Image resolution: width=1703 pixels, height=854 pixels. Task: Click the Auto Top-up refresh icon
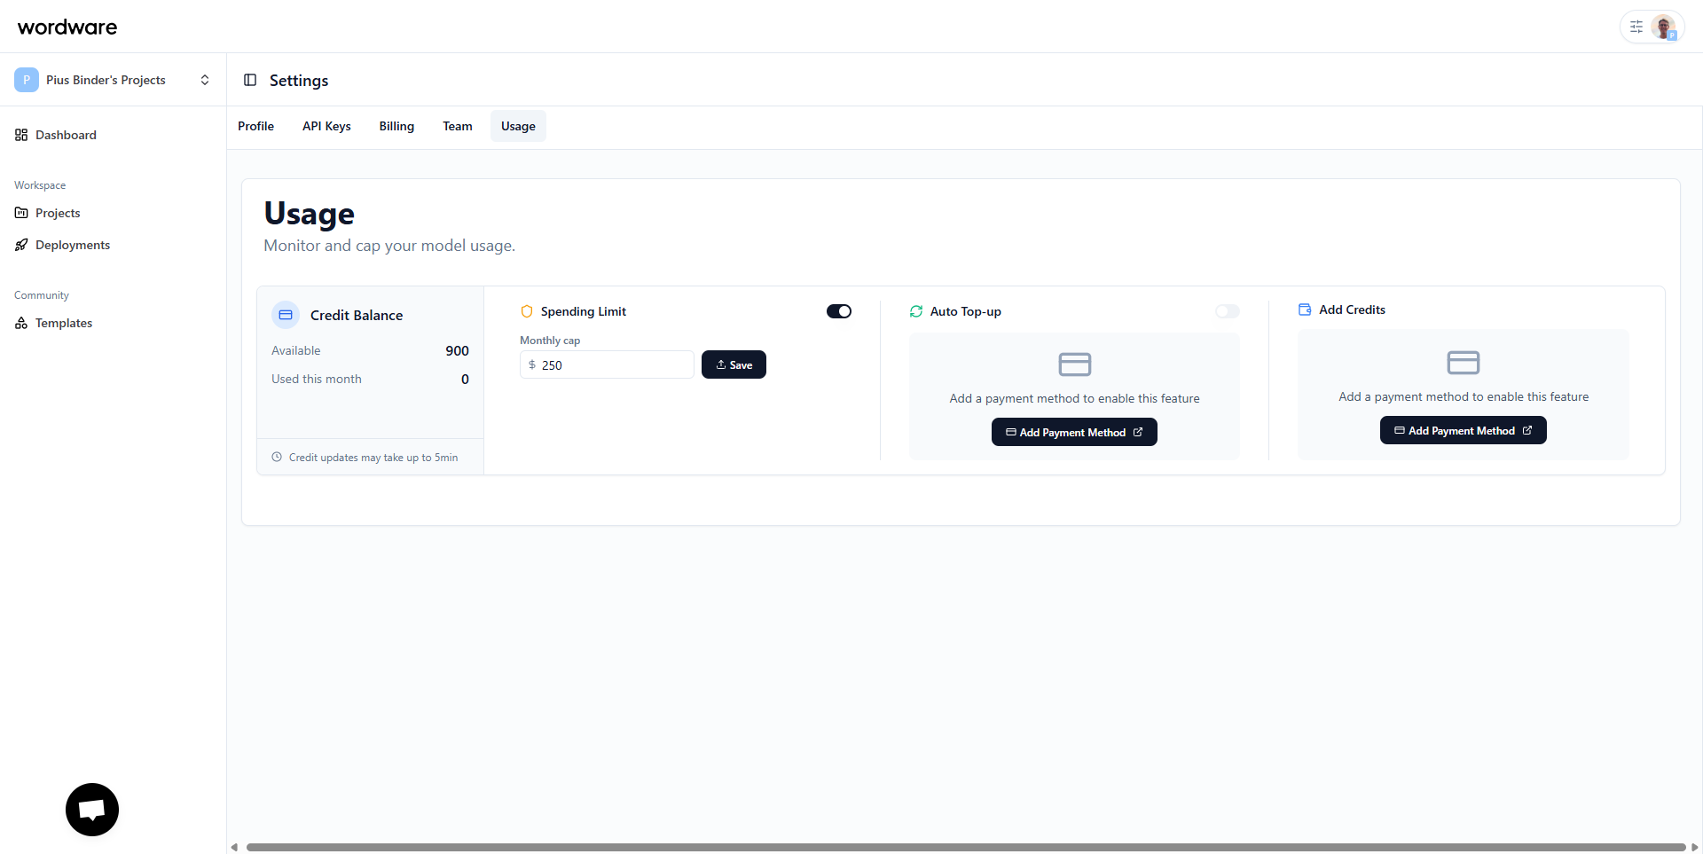[x=916, y=311]
